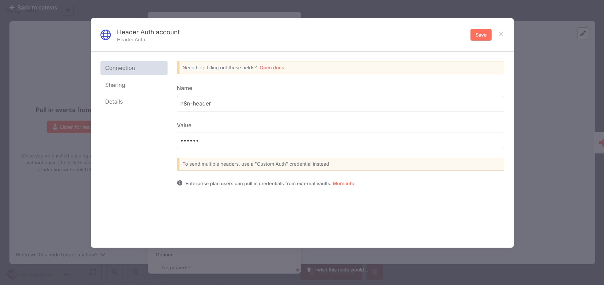Open docs link for help
This screenshot has height=285, width=604.
tap(272, 68)
